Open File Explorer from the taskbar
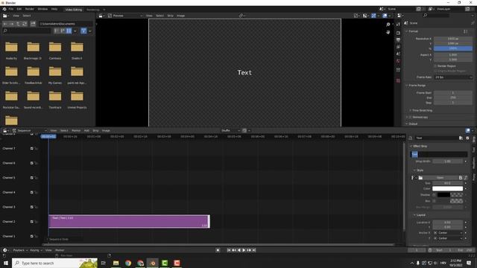Image resolution: width=477 pixels, height=268 pixels. point(116,263)
